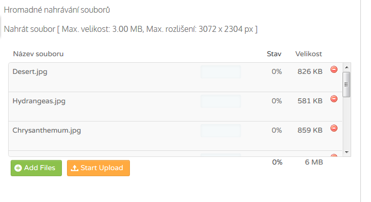This screenshot has height=202, width=371.
Task: Delete Chrysanthemum.jpg via red remove icon
Action: tap(334, 129)
